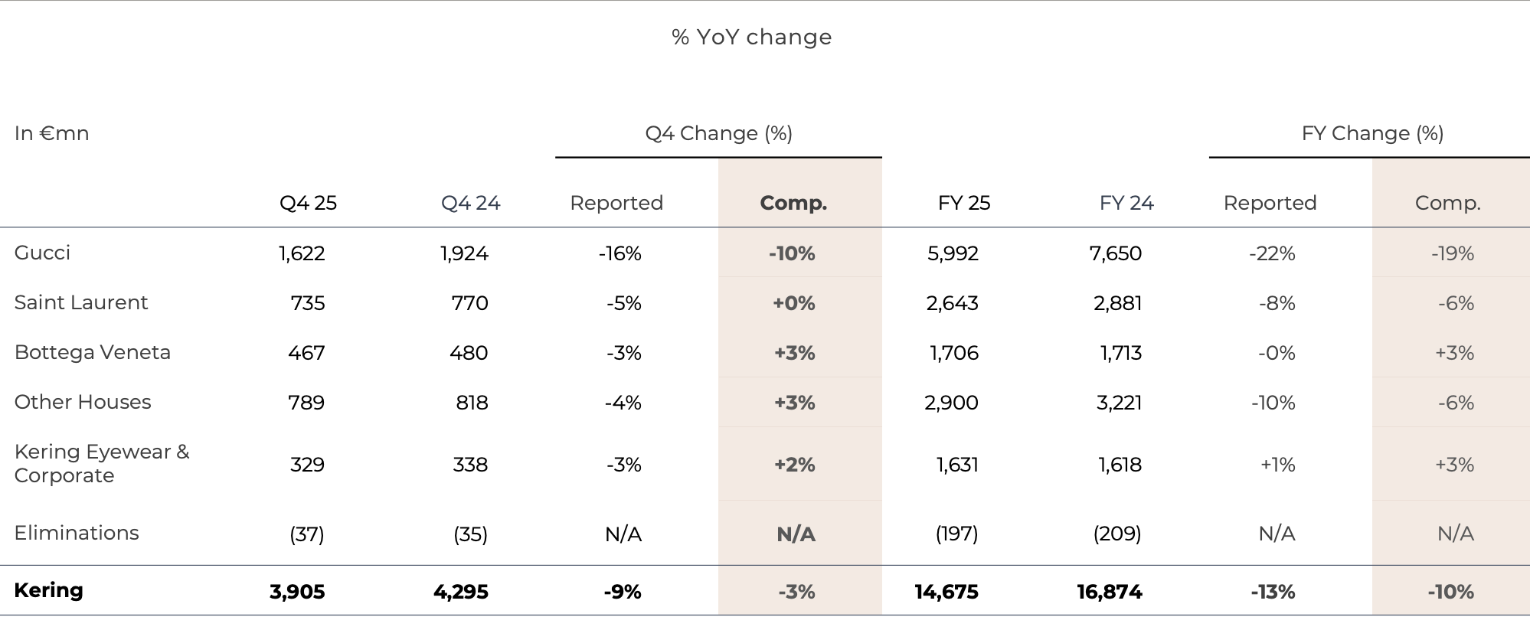Select the bold Kering total label
The image size is (1530, 617).
[48, 590]
